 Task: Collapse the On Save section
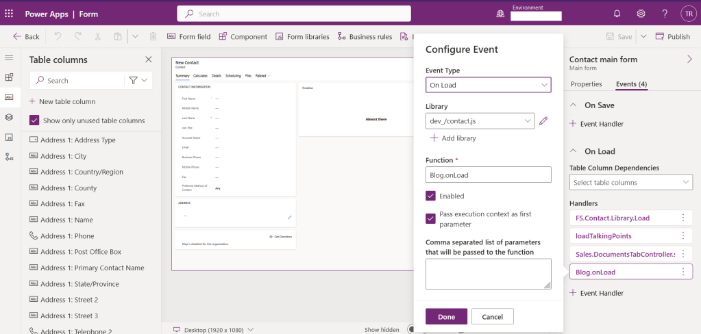click(573, 105)
